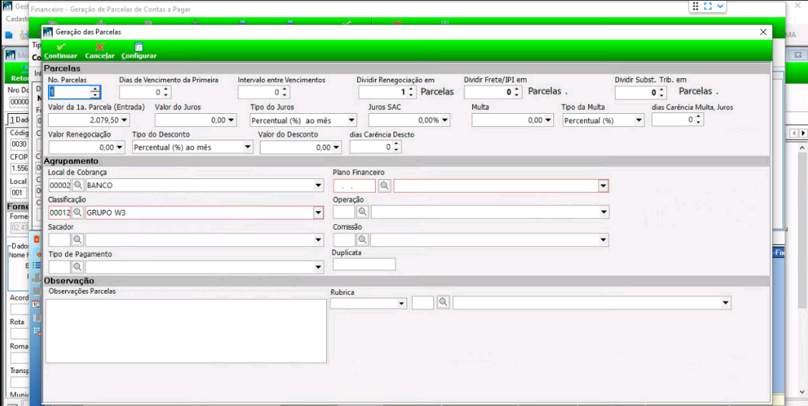The image size is (808, 406).
Task: Open the Configurar toolbar icon
Action: pyautogui.click(x=139, y=47)
